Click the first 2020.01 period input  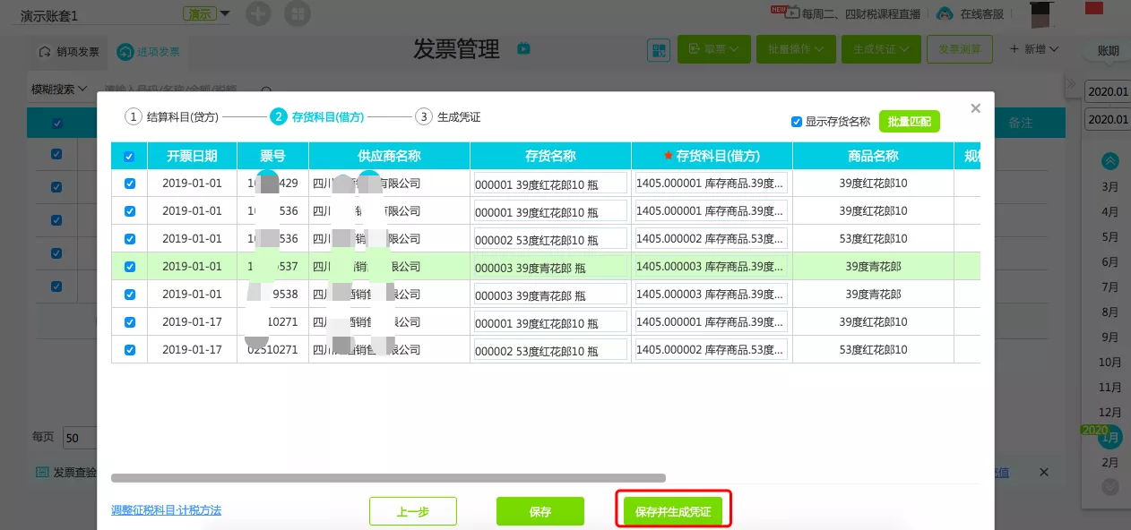(1108, 91)
